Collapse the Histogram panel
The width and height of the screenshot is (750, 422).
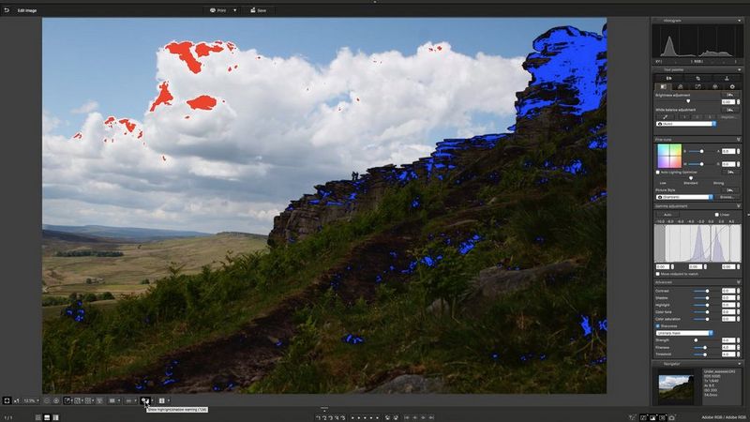coord(739,21)
